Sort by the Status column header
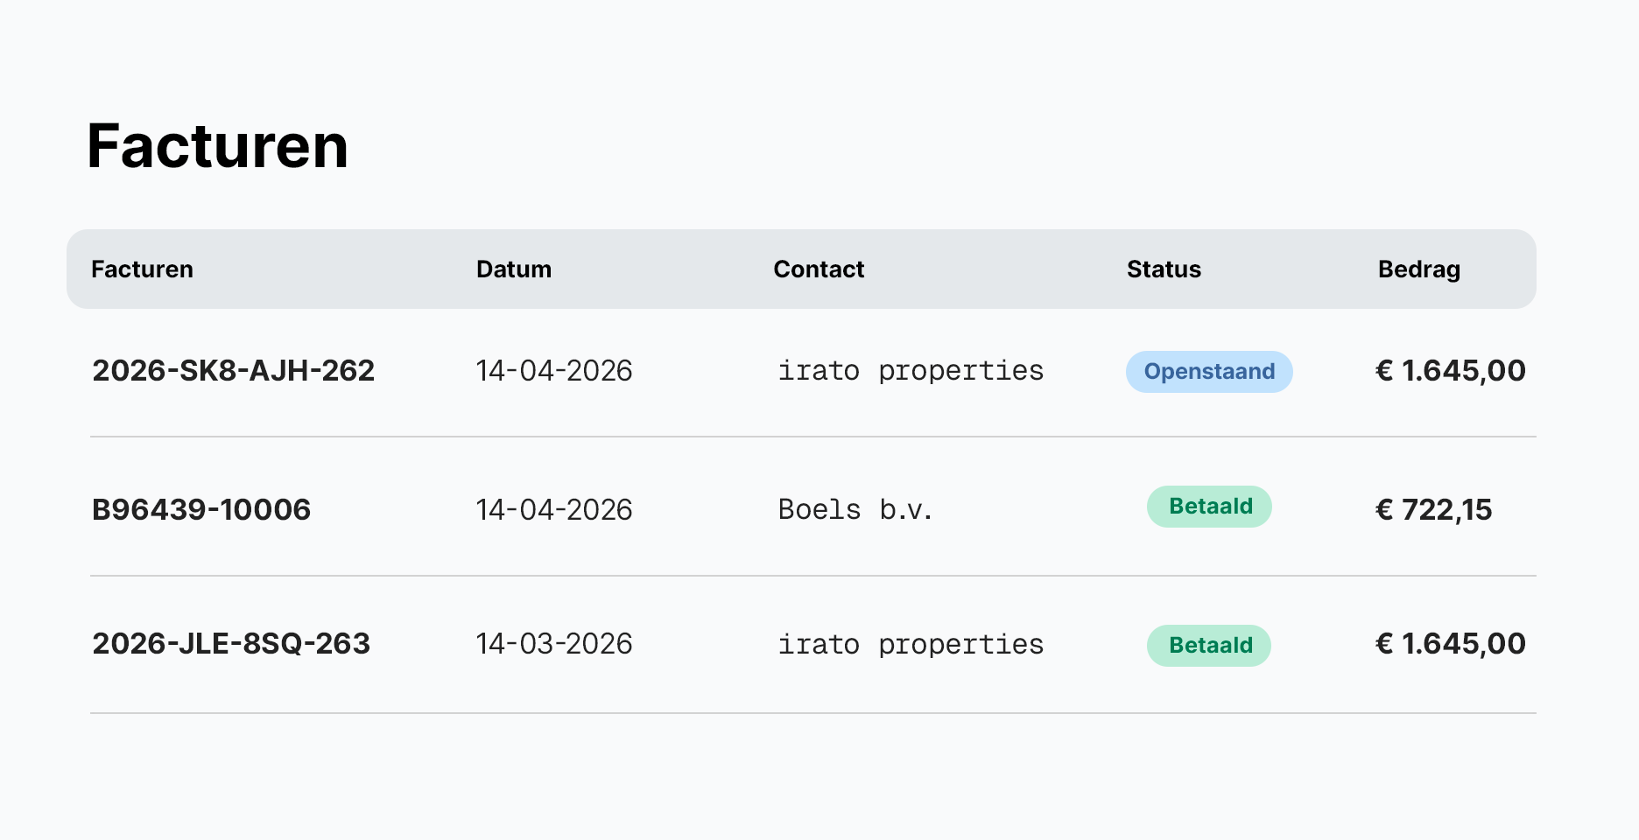The width and height of the screenshot is (1639, 840). click(x=1164, y=269)
